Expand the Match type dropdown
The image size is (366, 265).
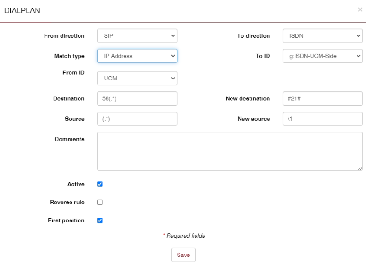137,56
